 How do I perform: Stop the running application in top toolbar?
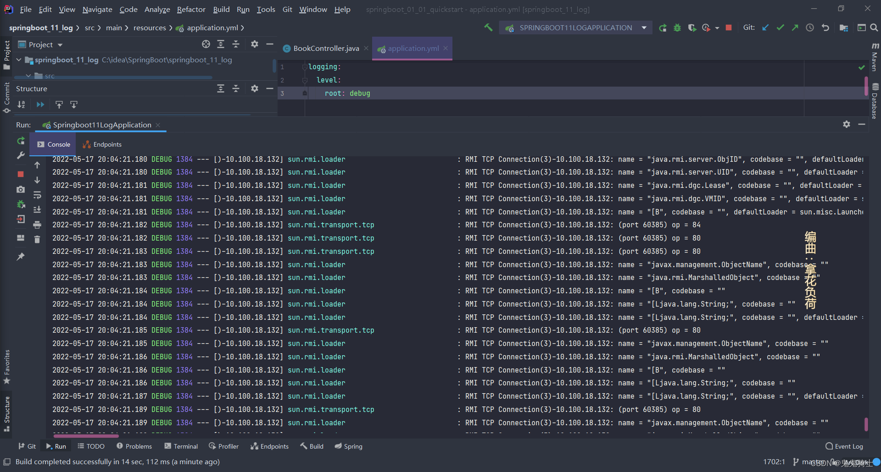click(x=729, y=28)
